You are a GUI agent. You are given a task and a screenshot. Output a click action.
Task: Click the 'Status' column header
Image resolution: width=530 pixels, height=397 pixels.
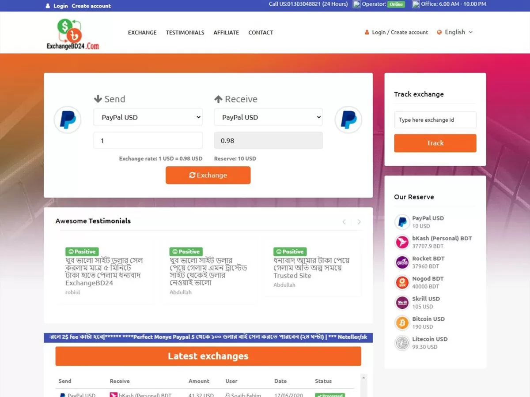[x=323, y=381]
